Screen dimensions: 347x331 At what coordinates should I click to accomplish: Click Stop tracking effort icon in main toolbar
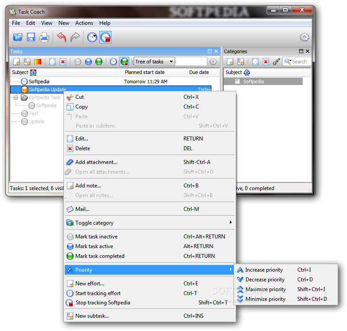(105, 37)
